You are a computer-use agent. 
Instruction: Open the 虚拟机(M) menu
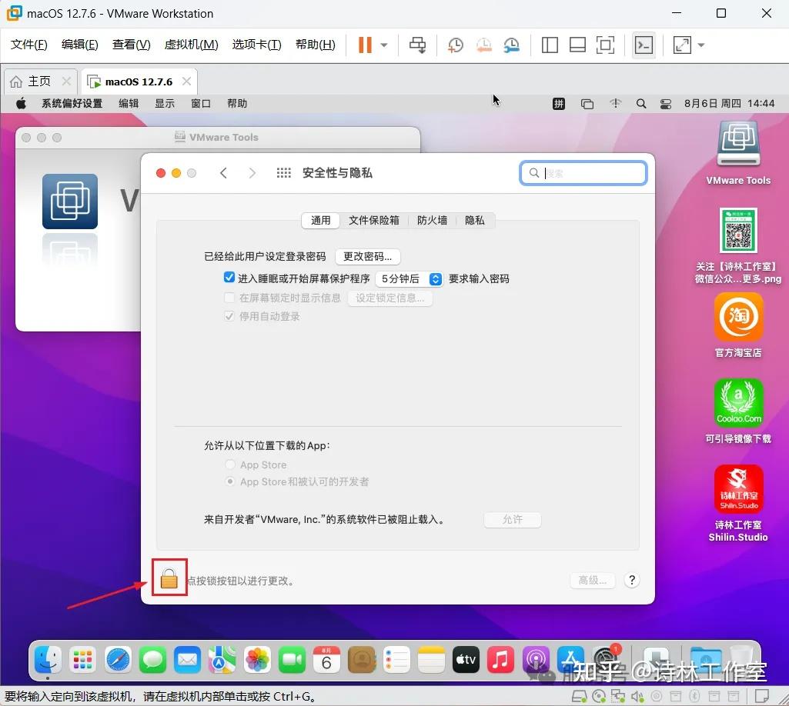191,45
